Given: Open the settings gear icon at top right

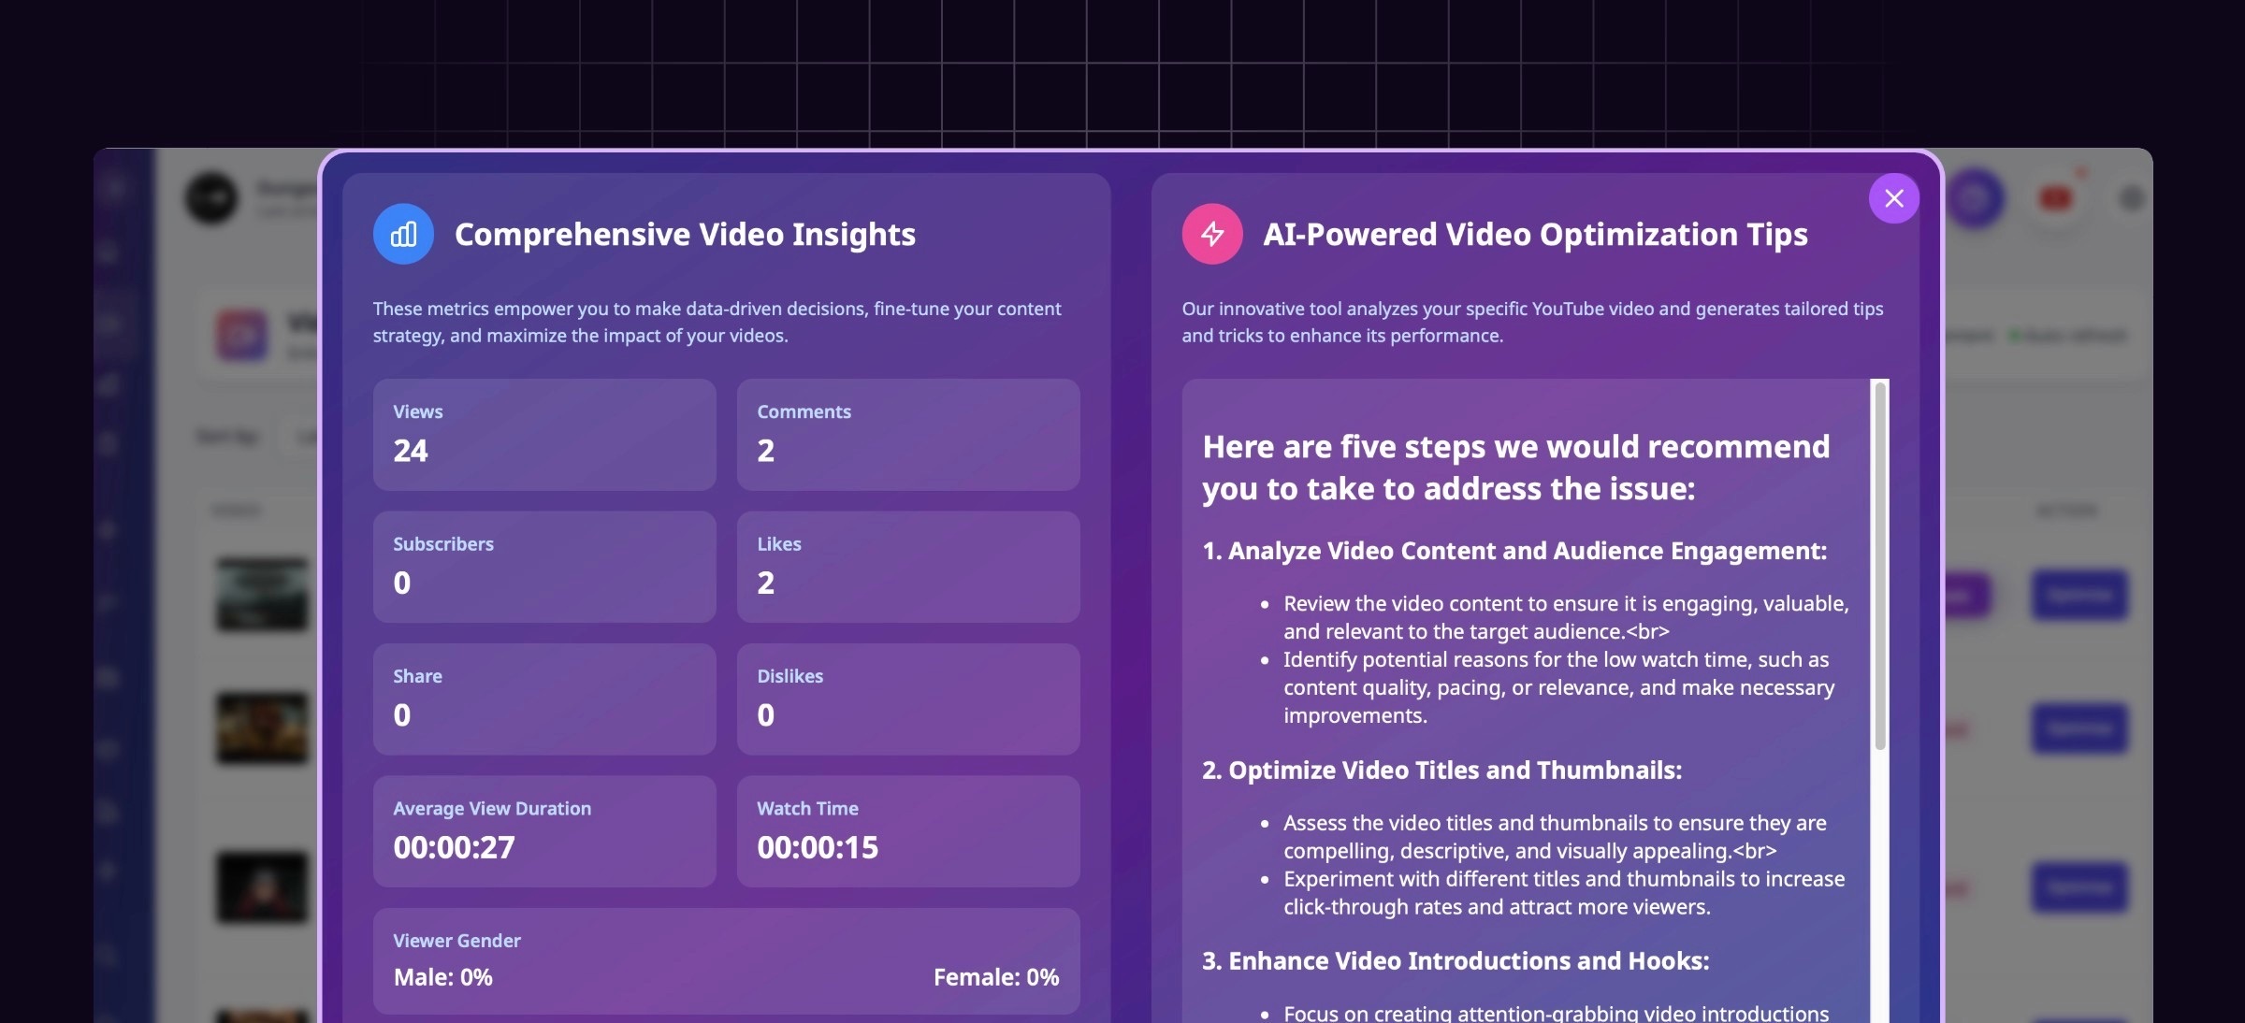Looking at the screenshot, I should pyautogui.click(x=2130, y=196).
